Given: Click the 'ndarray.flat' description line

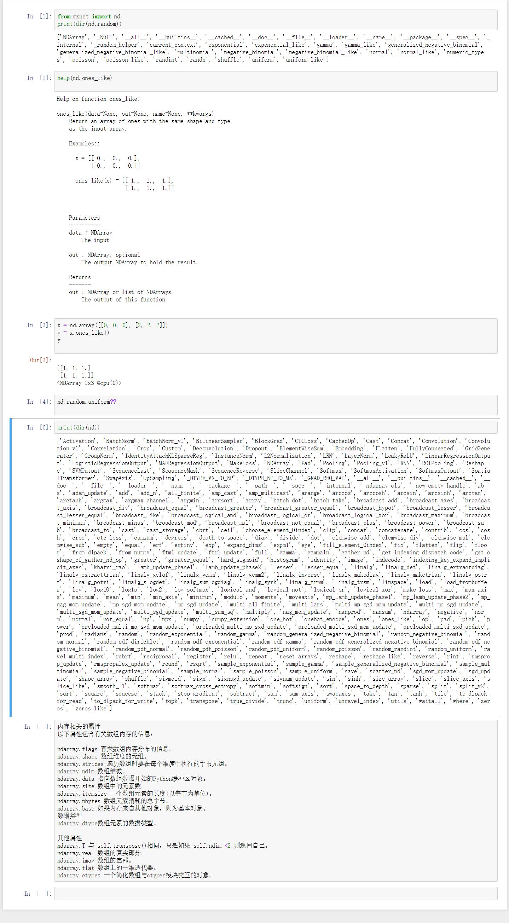Looking at the screenshot, I should point(108,867).
